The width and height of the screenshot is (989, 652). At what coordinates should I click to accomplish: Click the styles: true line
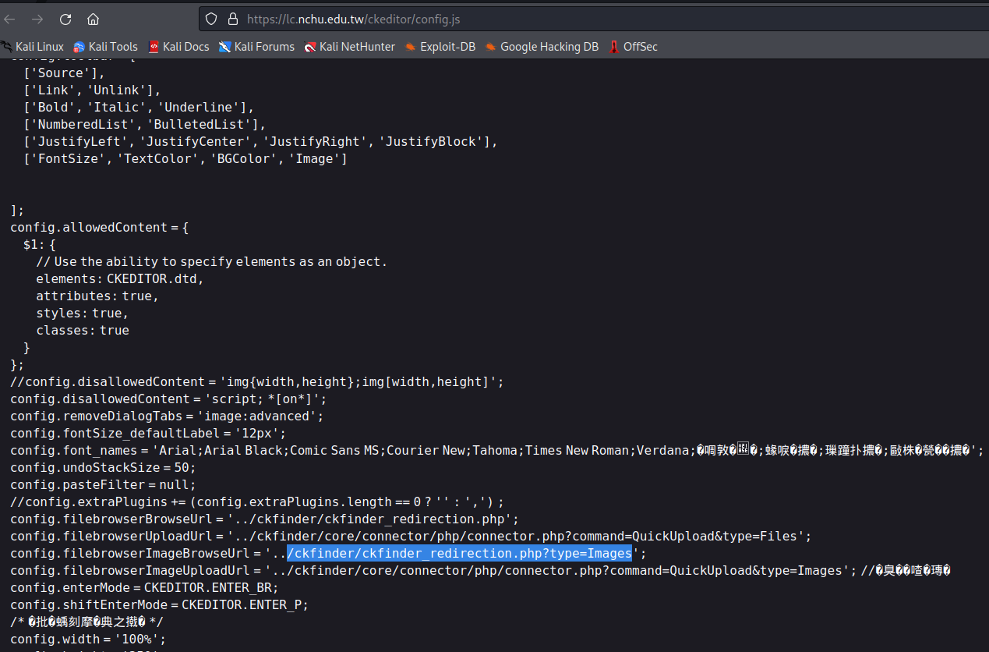point(82,314)
